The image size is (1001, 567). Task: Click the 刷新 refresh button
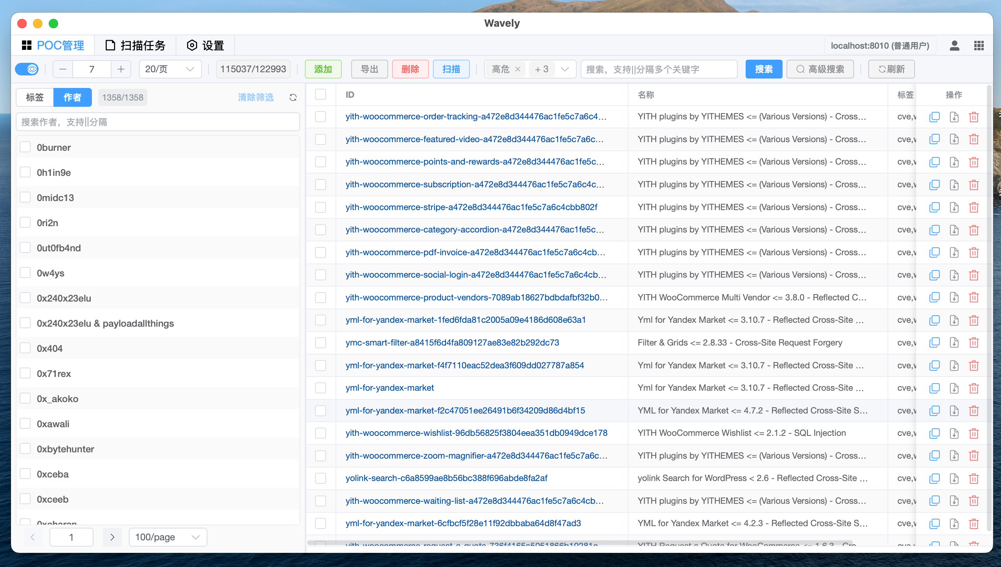[892, 69]
